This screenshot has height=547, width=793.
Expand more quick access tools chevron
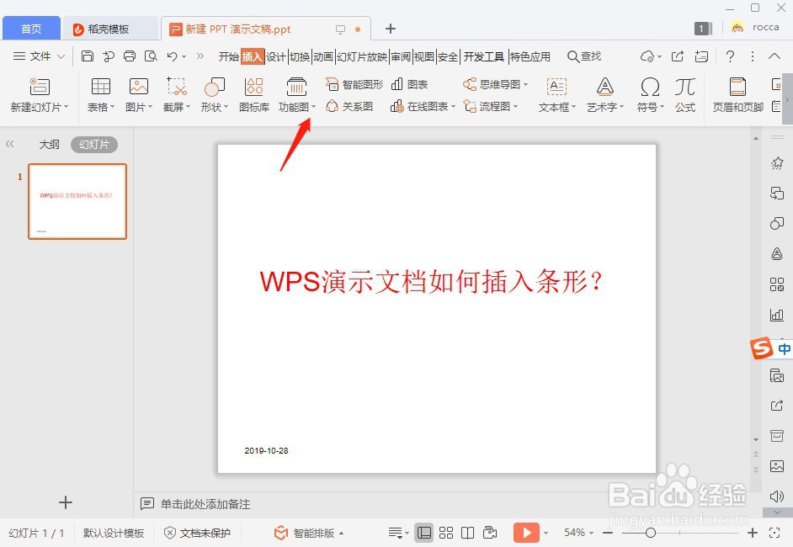coord(200,56)
